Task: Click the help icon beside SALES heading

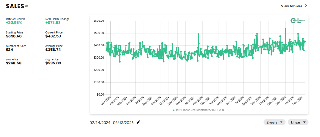Action: [27, 6]
